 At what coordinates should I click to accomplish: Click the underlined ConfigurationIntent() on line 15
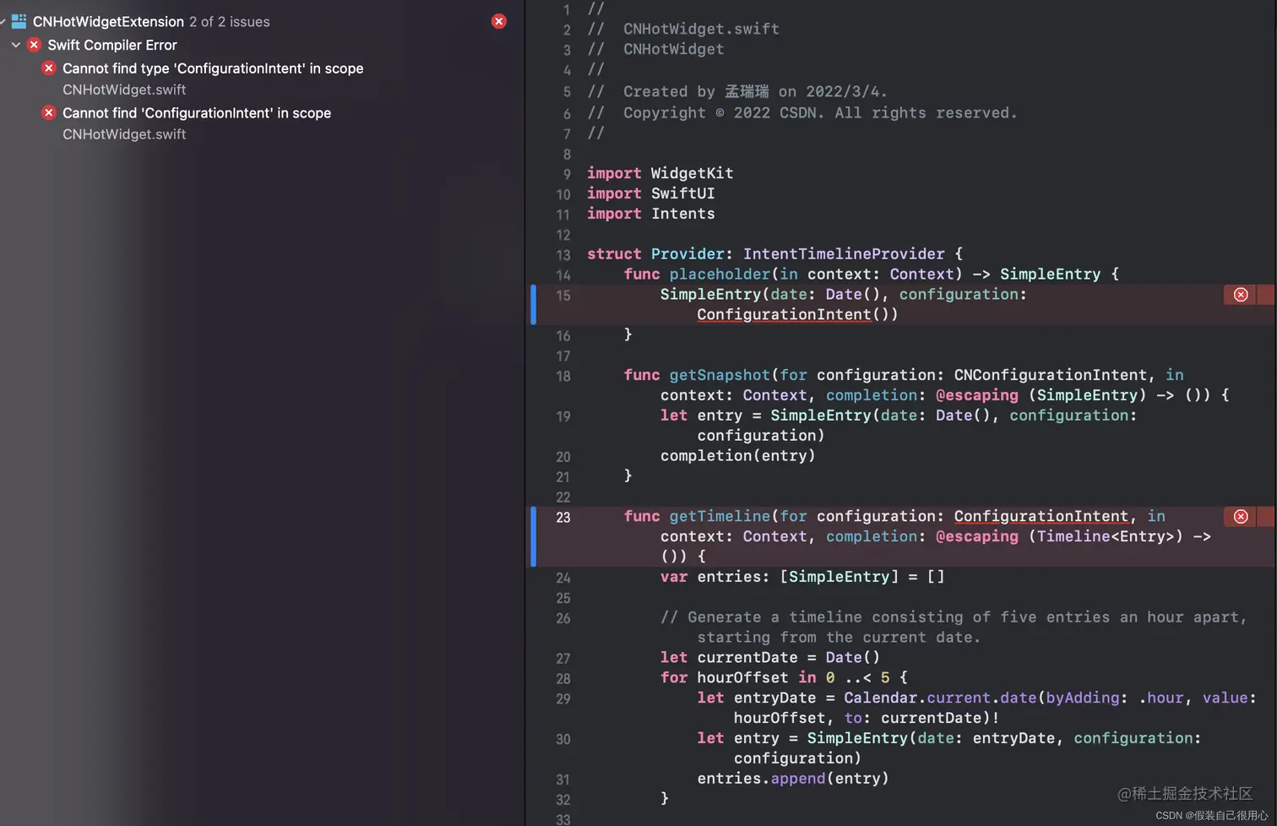pos(797,314)
